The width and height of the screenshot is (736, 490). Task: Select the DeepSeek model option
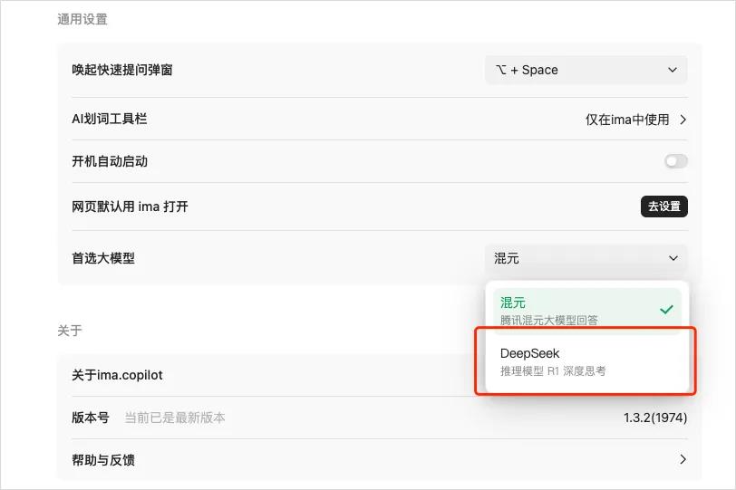point(586,361)
